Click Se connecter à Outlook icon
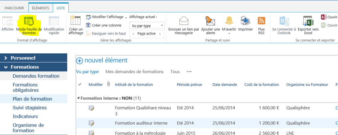Viewport: 338px width, 135px height. (x=284, y=21)
